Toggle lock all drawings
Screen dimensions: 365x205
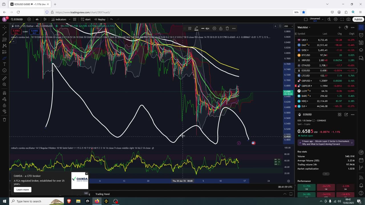click(x=4, y=105)
